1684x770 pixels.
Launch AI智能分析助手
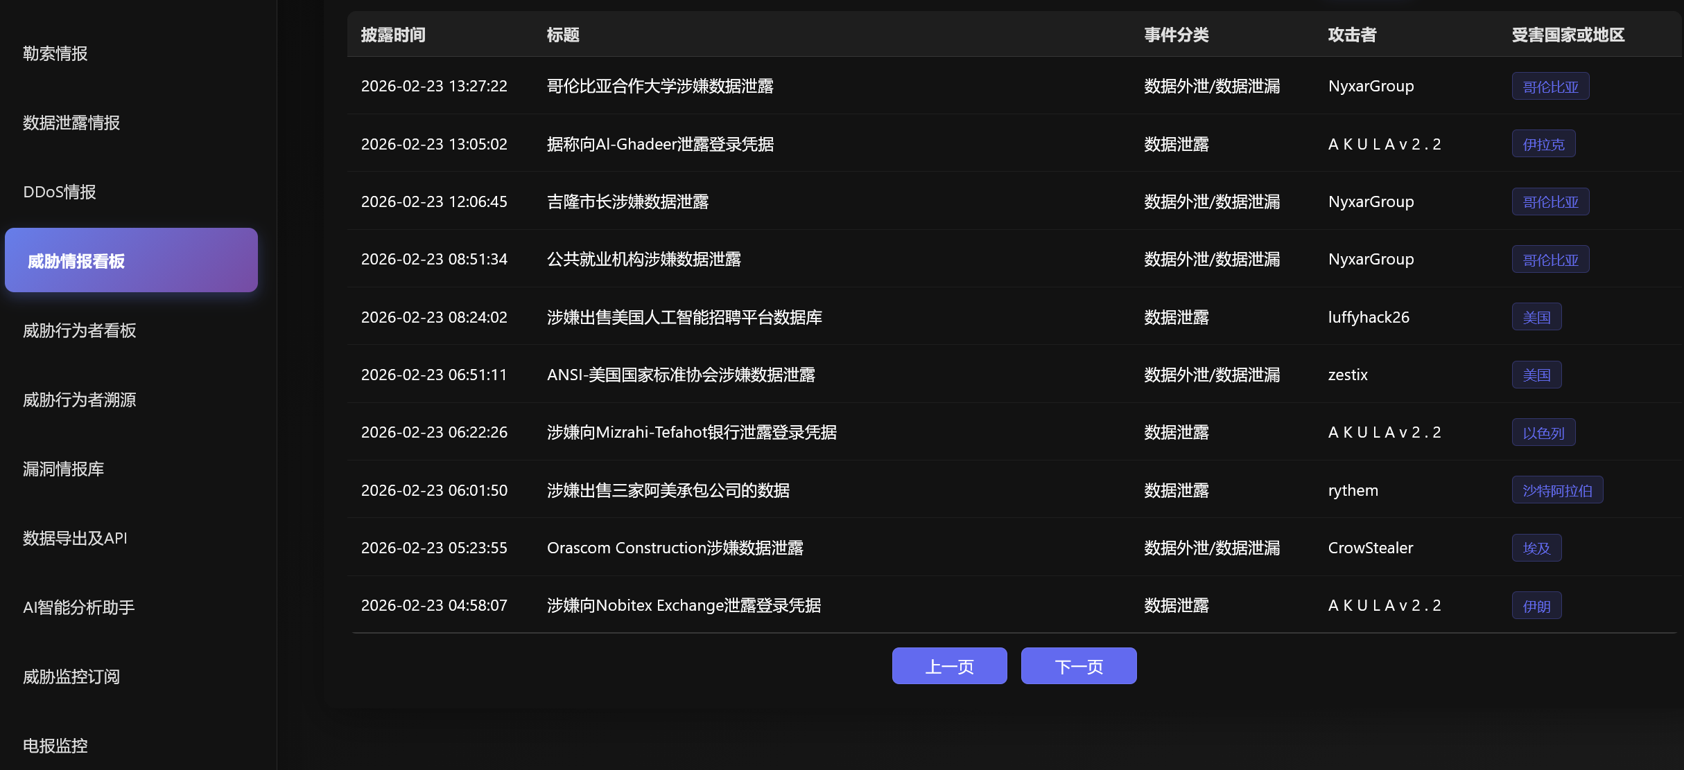point(78,607)
